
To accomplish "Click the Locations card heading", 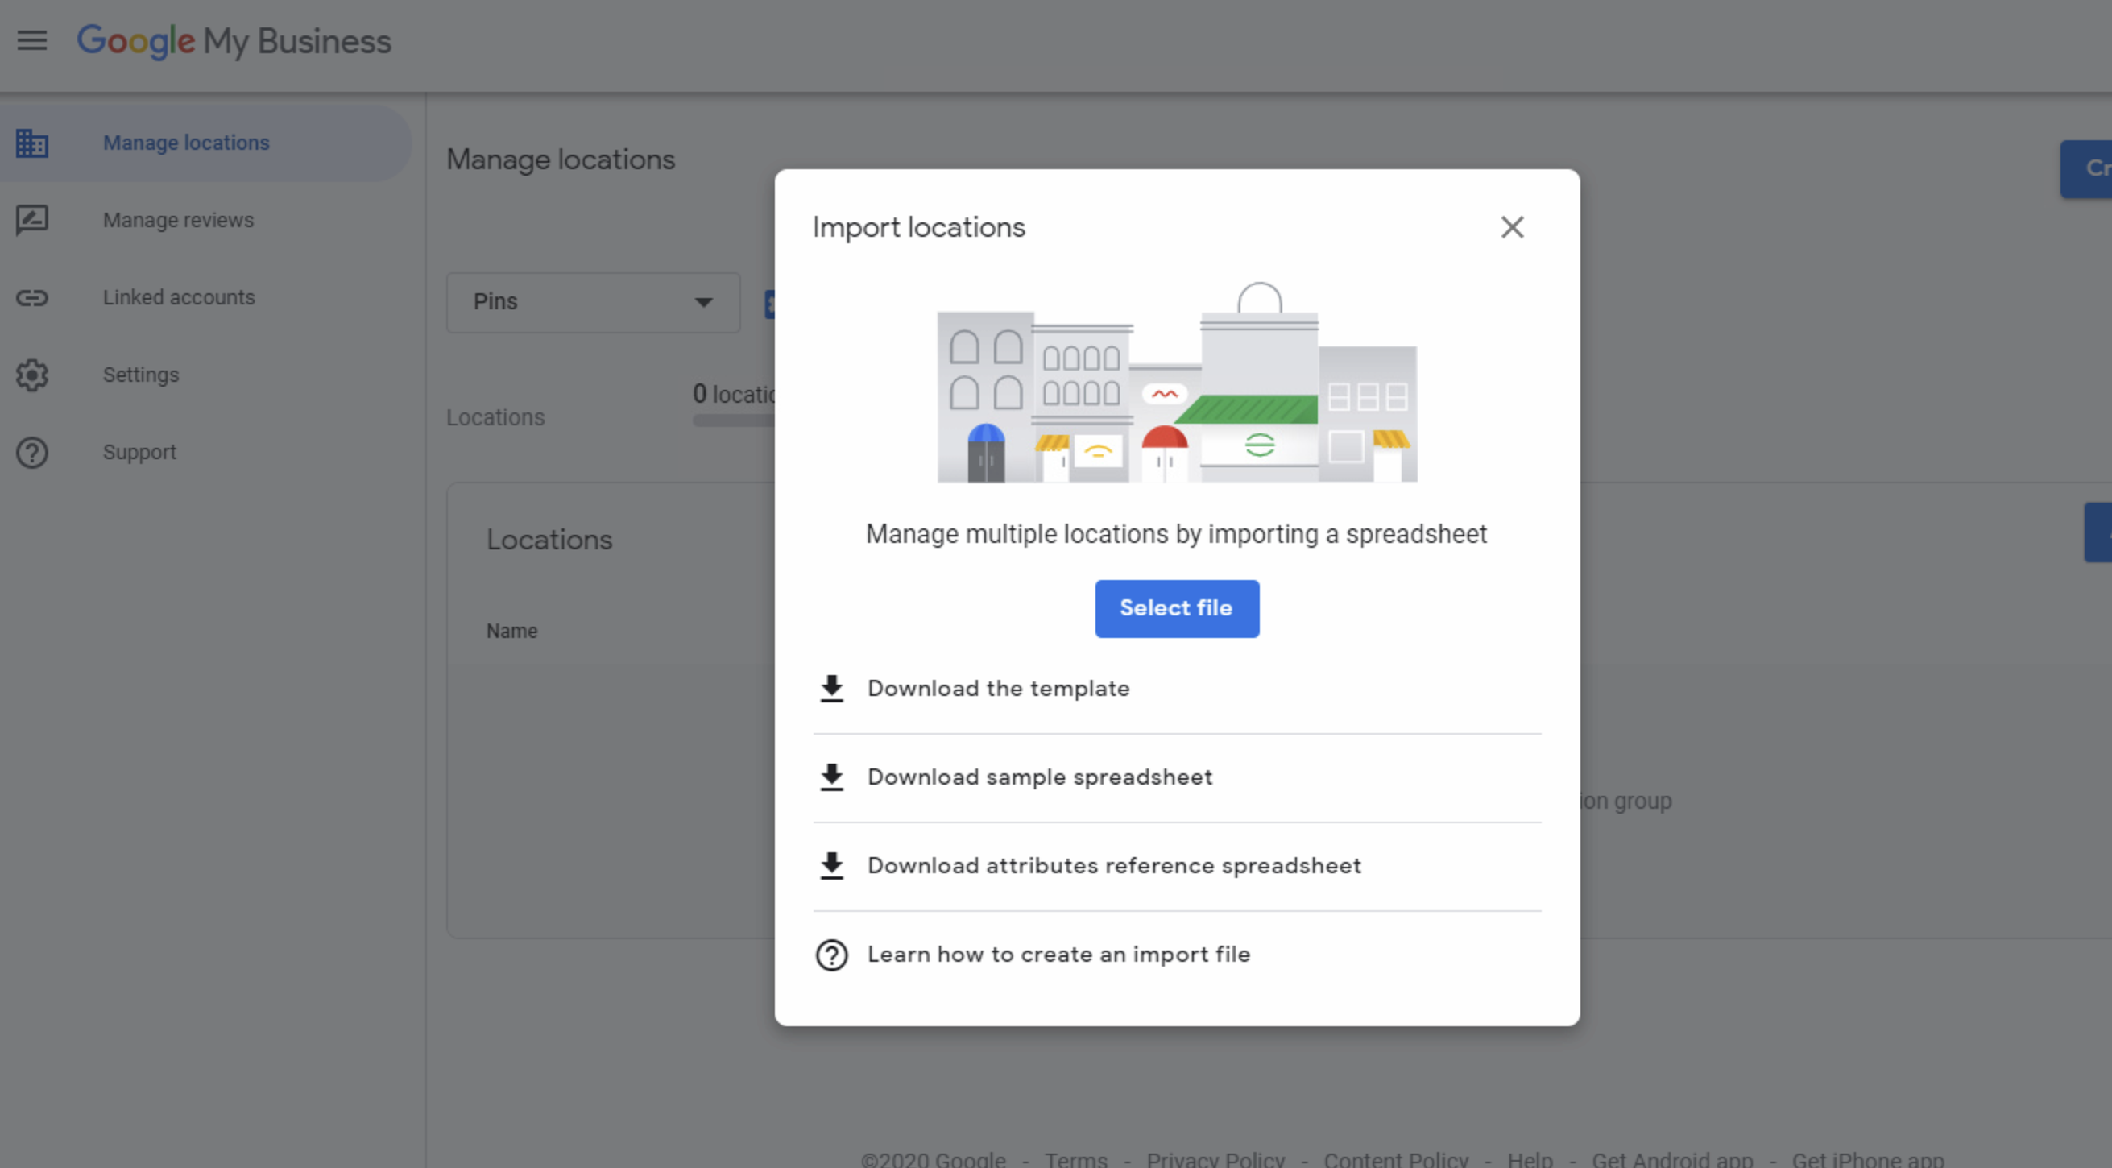I will [549, 541].
